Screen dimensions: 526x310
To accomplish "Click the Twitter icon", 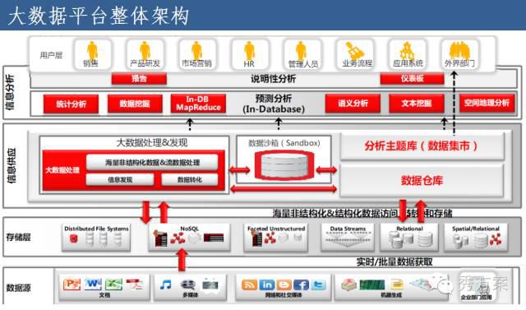I will pos(318,285).
